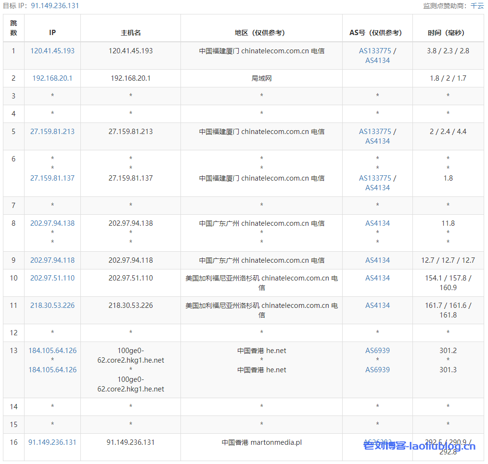Open hop 1 IP link 120.41.45.193
Viewport: 488px width, 464px height.
(52, 50)
